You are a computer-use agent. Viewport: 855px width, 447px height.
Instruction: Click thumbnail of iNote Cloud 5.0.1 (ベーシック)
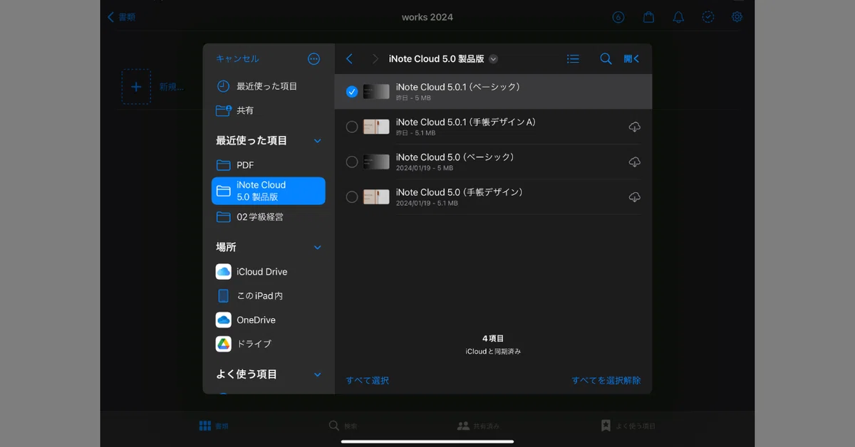(376, 92)
